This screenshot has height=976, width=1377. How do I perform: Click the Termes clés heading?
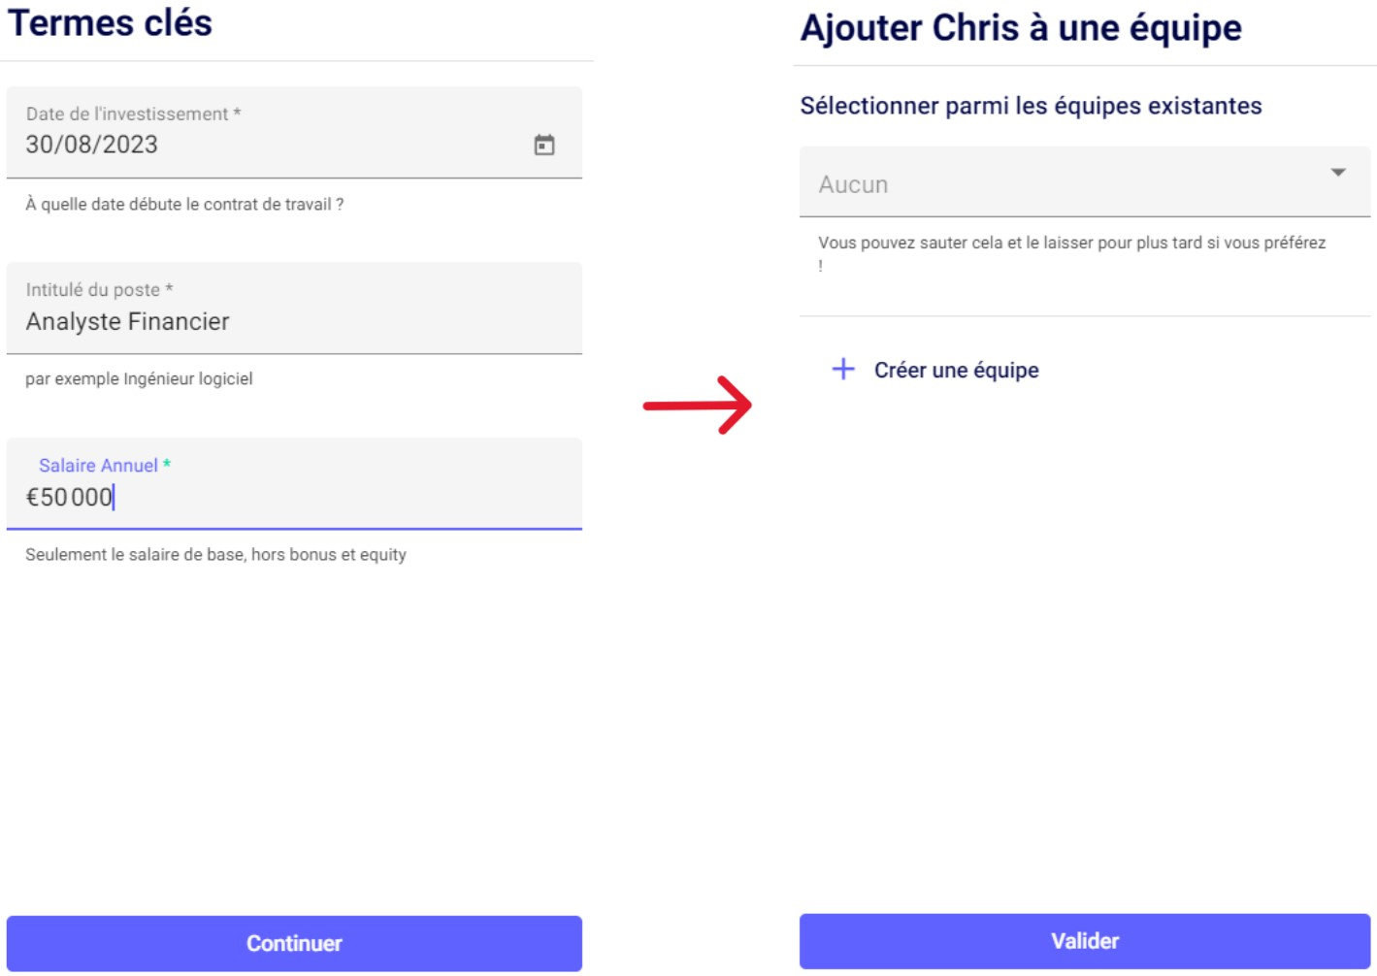(110, 23)
